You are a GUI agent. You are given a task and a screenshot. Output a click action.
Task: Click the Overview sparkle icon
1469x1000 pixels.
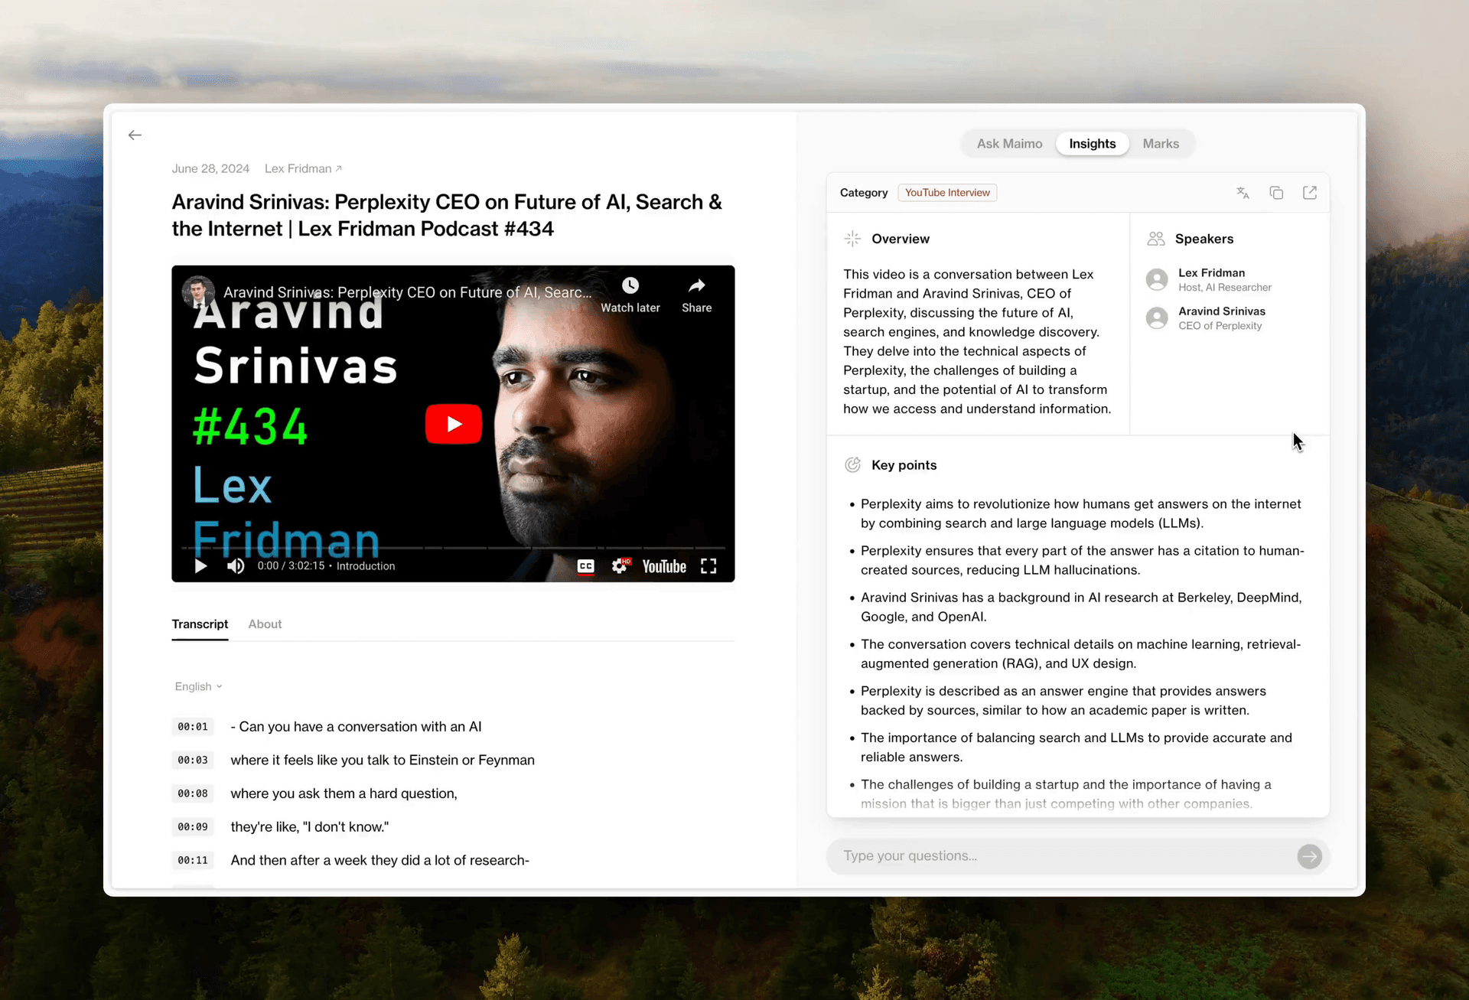[852, 239]
